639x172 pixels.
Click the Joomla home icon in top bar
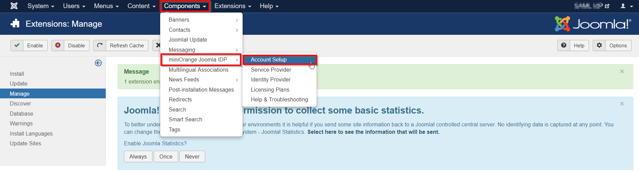pyautogui.click(x=14, y=6)
